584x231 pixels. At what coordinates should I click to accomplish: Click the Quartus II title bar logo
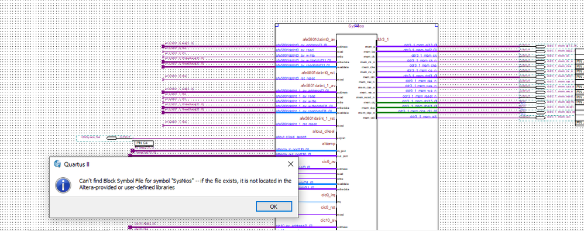[57, 164]
